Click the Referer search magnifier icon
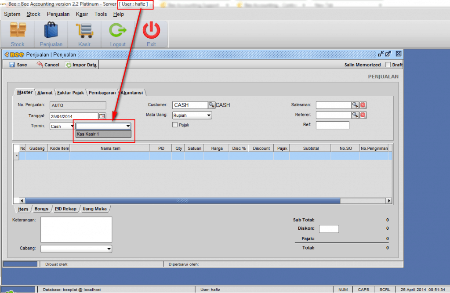This screenshot has width=450, height=293. 355,115
